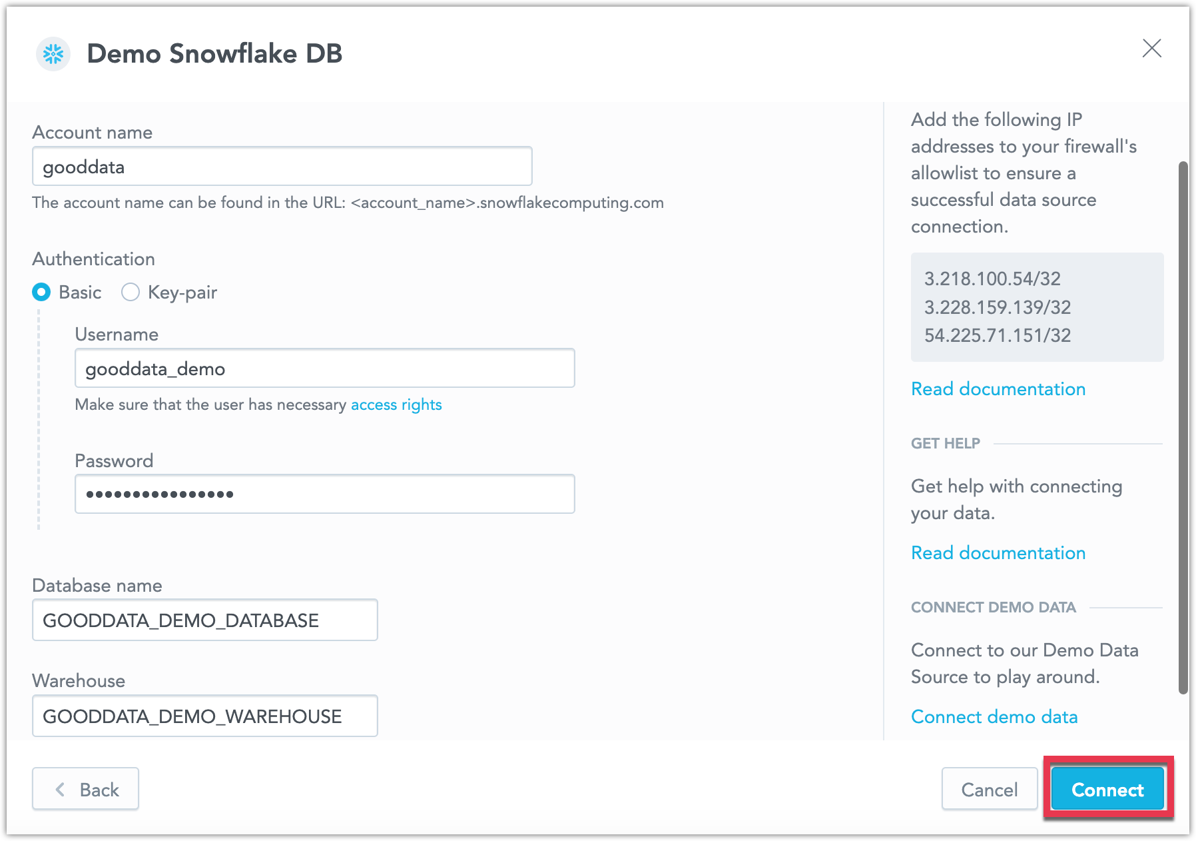
Task: Select Basic authentication radio button
Action: pos(41,292)
